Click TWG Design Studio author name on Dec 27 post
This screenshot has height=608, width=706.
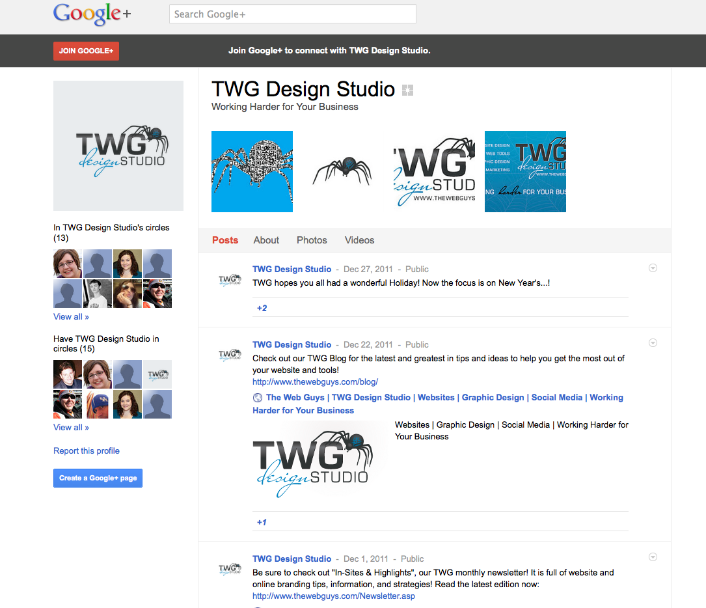tap(292, 269)
